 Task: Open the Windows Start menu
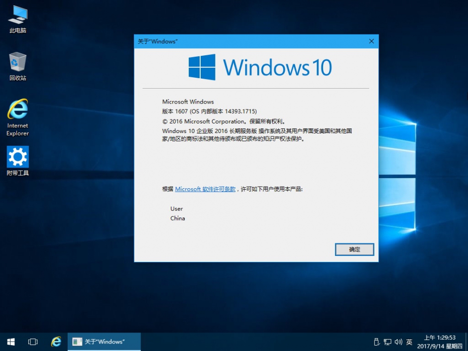(x=11, y=342)
